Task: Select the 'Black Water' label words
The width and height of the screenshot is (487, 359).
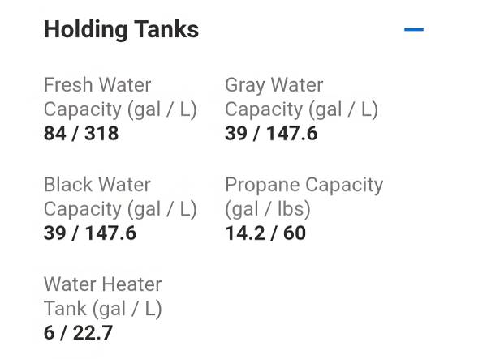Action: pos(97,185)
